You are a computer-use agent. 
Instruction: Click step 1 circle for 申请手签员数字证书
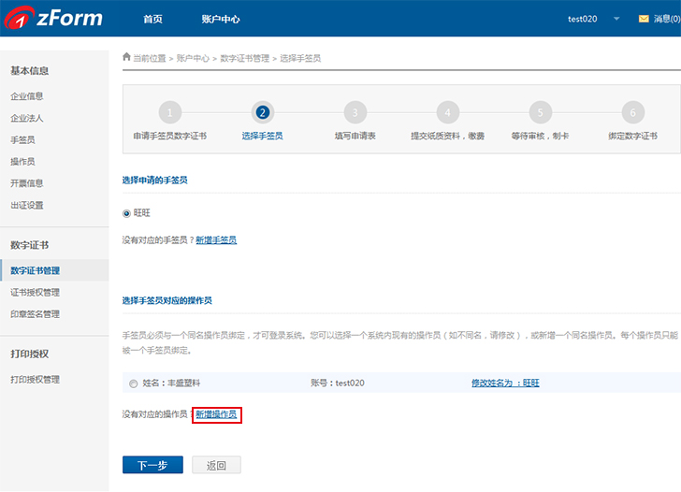pyautogui.click(x=169, y=112)
